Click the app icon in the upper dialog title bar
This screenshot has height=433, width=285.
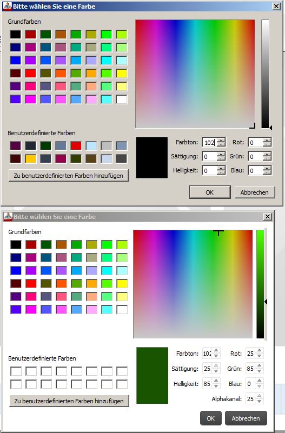(x=8, y=6)
